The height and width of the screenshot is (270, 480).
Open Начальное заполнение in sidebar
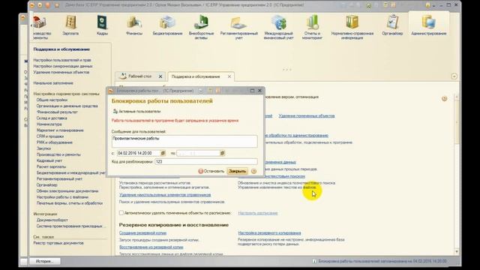click(53, 83)
